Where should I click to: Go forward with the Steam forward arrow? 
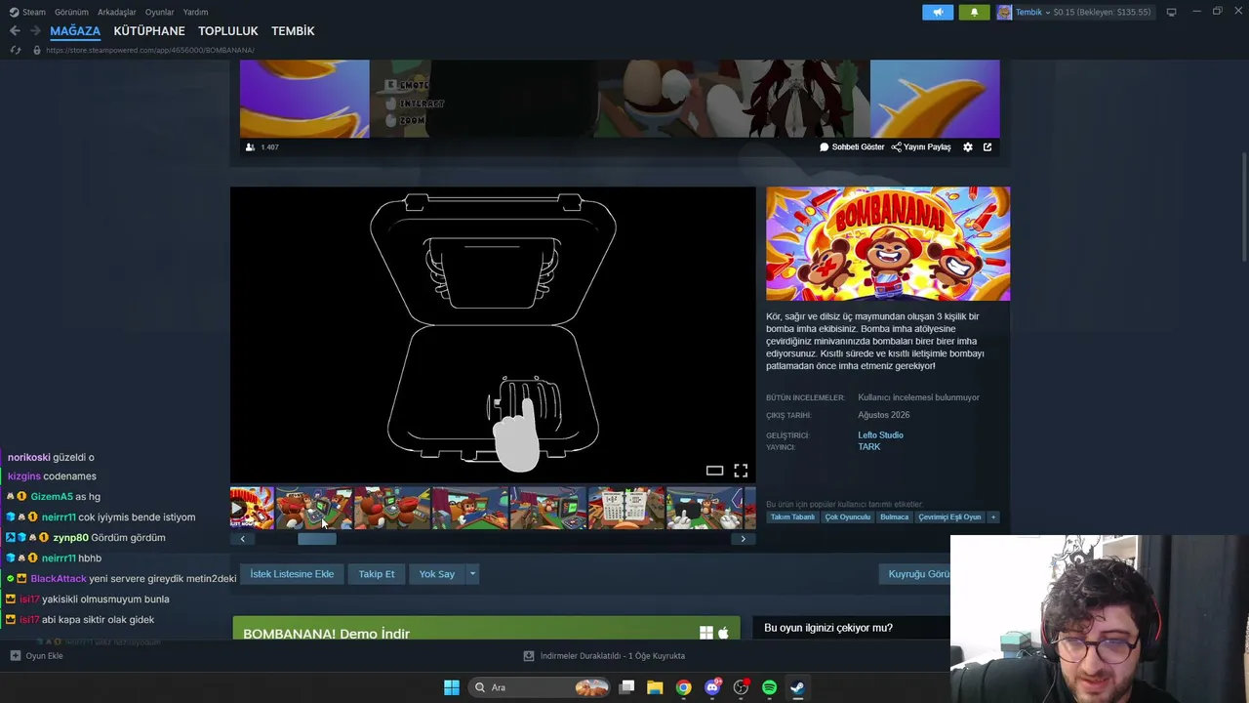click(x=35, y=31)
